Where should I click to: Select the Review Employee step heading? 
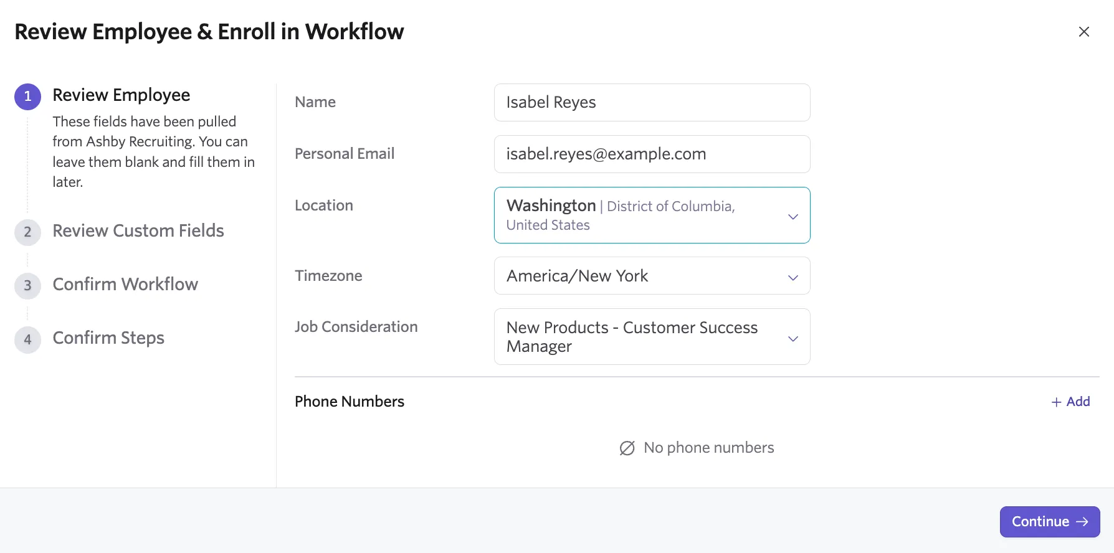(x=121, y=95)
